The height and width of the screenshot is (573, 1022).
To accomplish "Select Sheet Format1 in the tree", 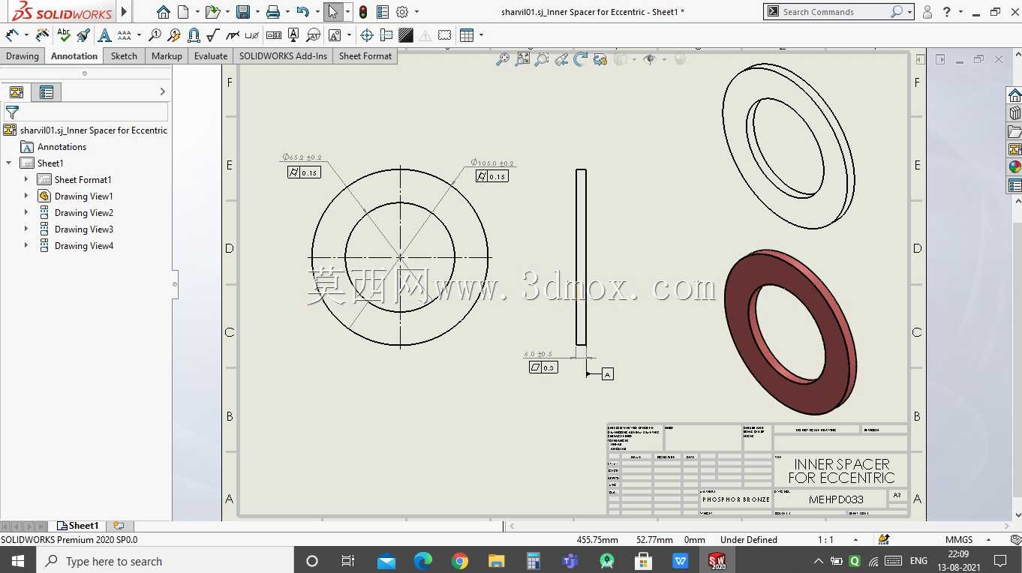I will (83, 180).
